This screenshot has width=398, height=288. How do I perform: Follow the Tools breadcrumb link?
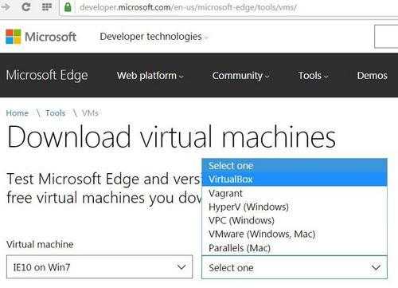coord(55,113)
